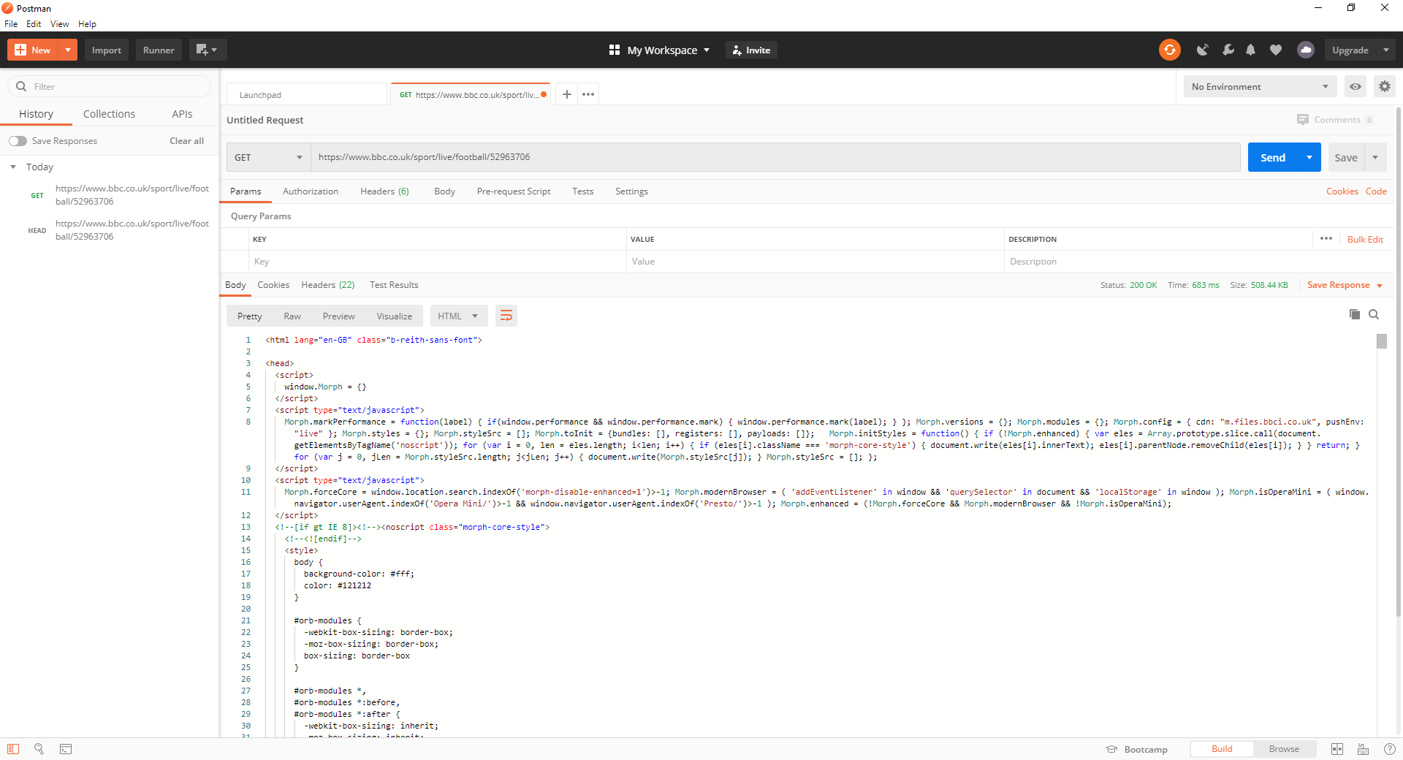Switch to Browse mode
This screenshot has width=1403, height=760.
[1284, 749]
